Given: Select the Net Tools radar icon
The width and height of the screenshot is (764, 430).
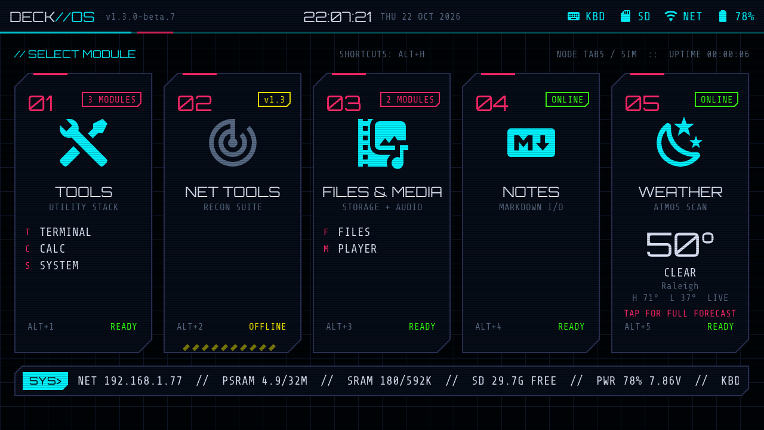Looking at the screenshot, I should [x=233, y=143].
